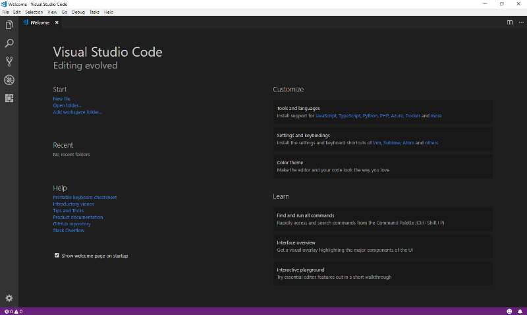Screen dimensions: 527x315
Task: Open Printable keyboard cheatsheet link
Action: 85,197
